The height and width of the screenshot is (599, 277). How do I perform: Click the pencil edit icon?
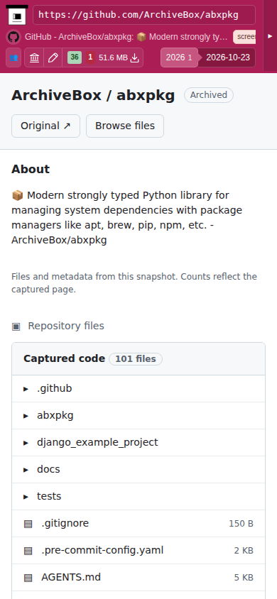point(53,57)
